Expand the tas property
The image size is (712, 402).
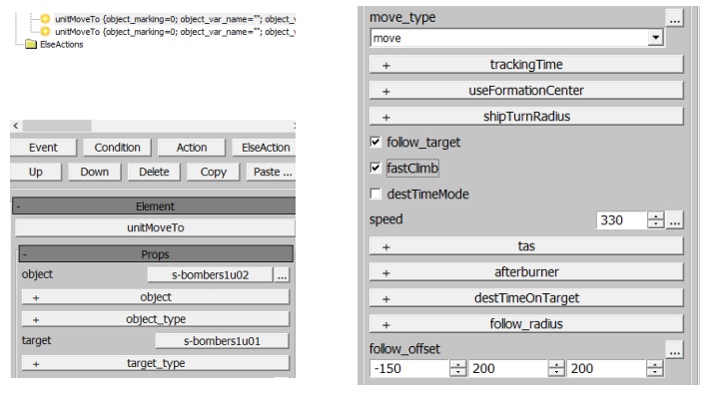click(x=526, y=246)
